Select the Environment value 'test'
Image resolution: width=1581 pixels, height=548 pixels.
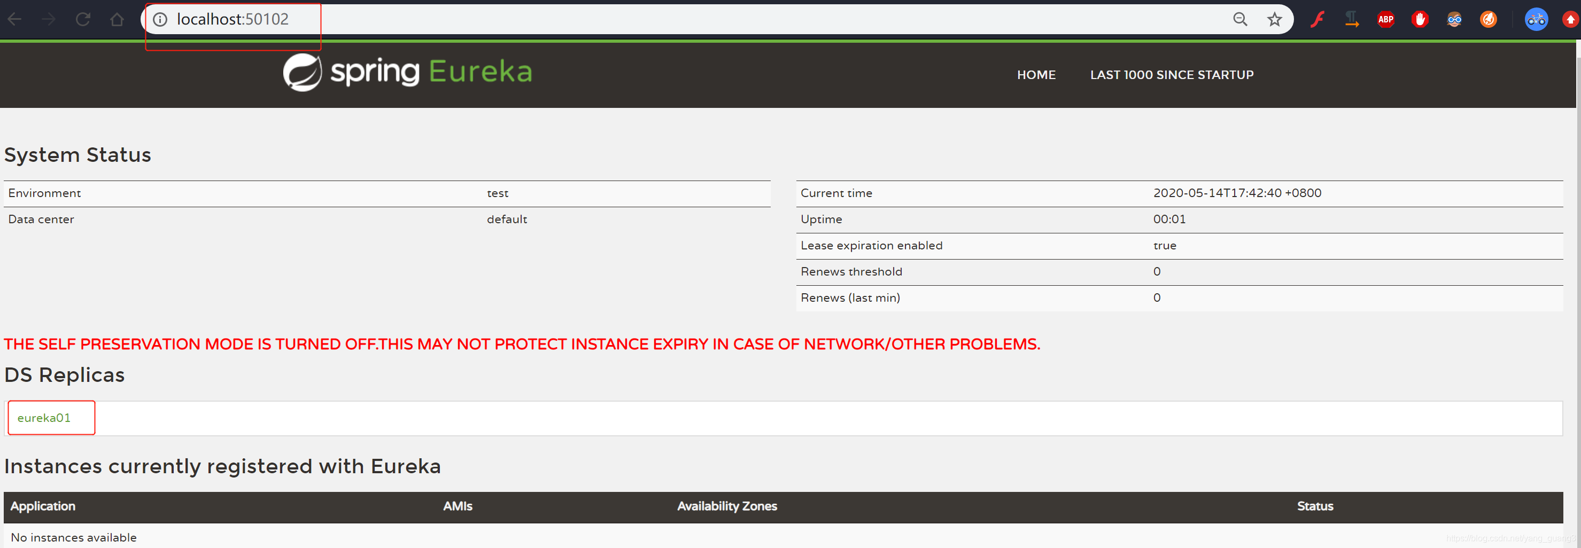tap(498, 193)
